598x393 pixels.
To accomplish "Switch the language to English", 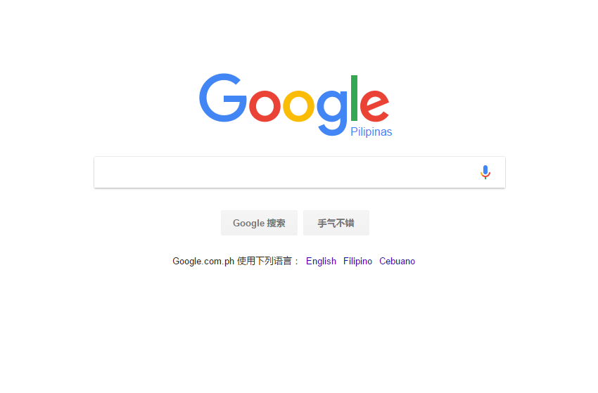I will 321,261.
